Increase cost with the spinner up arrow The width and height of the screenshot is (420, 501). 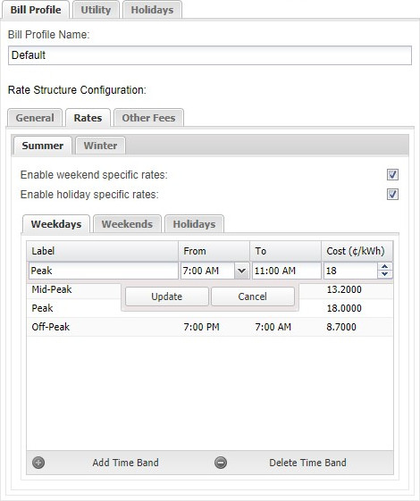pyautogui.click(x=385, y=266)
